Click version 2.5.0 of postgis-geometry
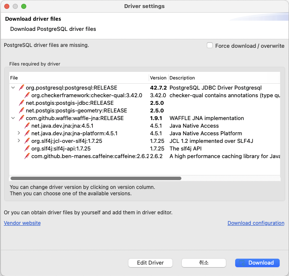Image resolution: width=289 pixels, height=276 pixels. point(157,110)
